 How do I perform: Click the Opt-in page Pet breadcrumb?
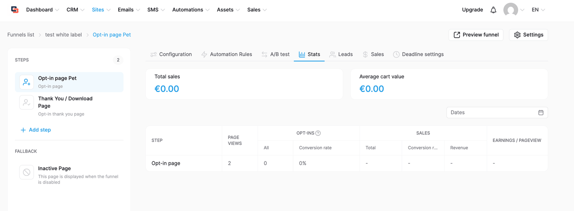(112, 35)
